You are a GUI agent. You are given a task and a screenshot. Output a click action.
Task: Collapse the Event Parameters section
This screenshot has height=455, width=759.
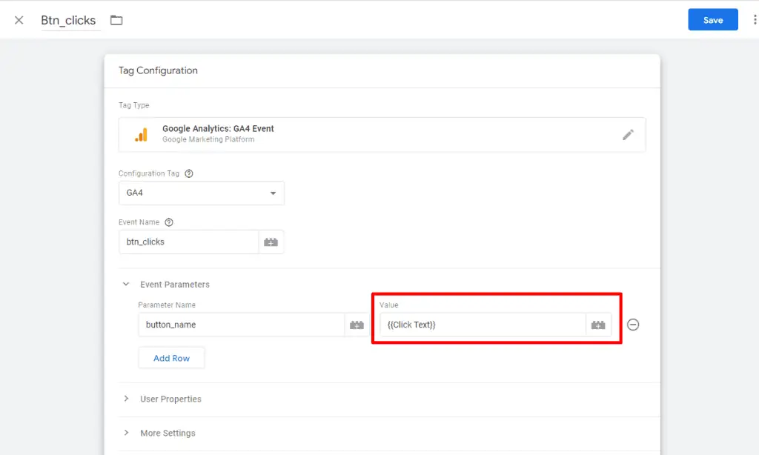coord(125,284)
